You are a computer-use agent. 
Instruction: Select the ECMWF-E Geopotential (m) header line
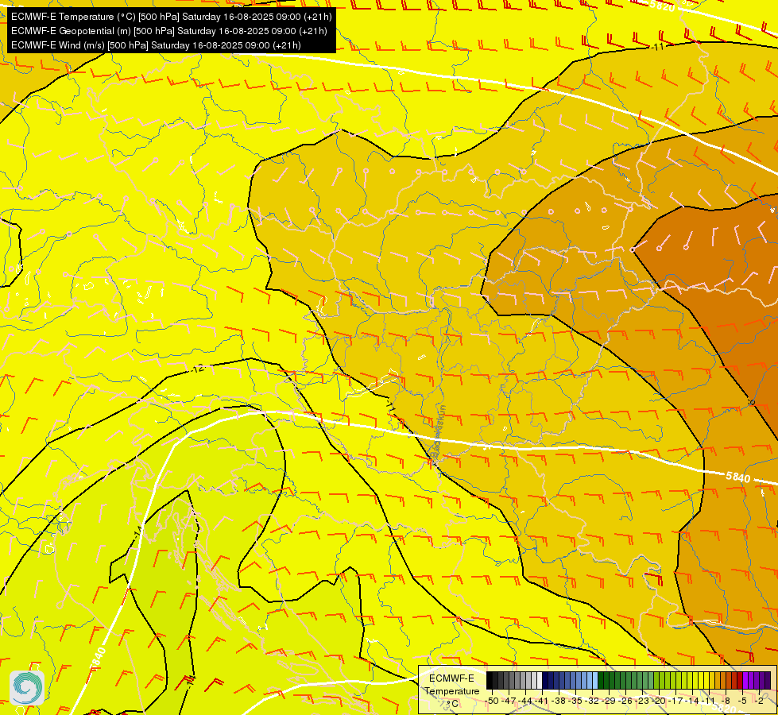pyautogui.click(x=168, y=31)
